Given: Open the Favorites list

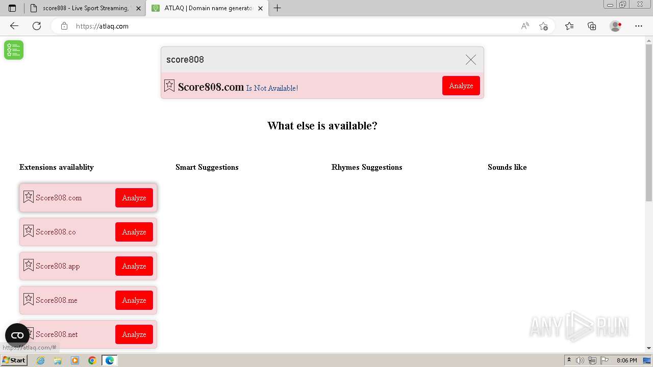Looking at the screenshot, I should tap(569, 26).
